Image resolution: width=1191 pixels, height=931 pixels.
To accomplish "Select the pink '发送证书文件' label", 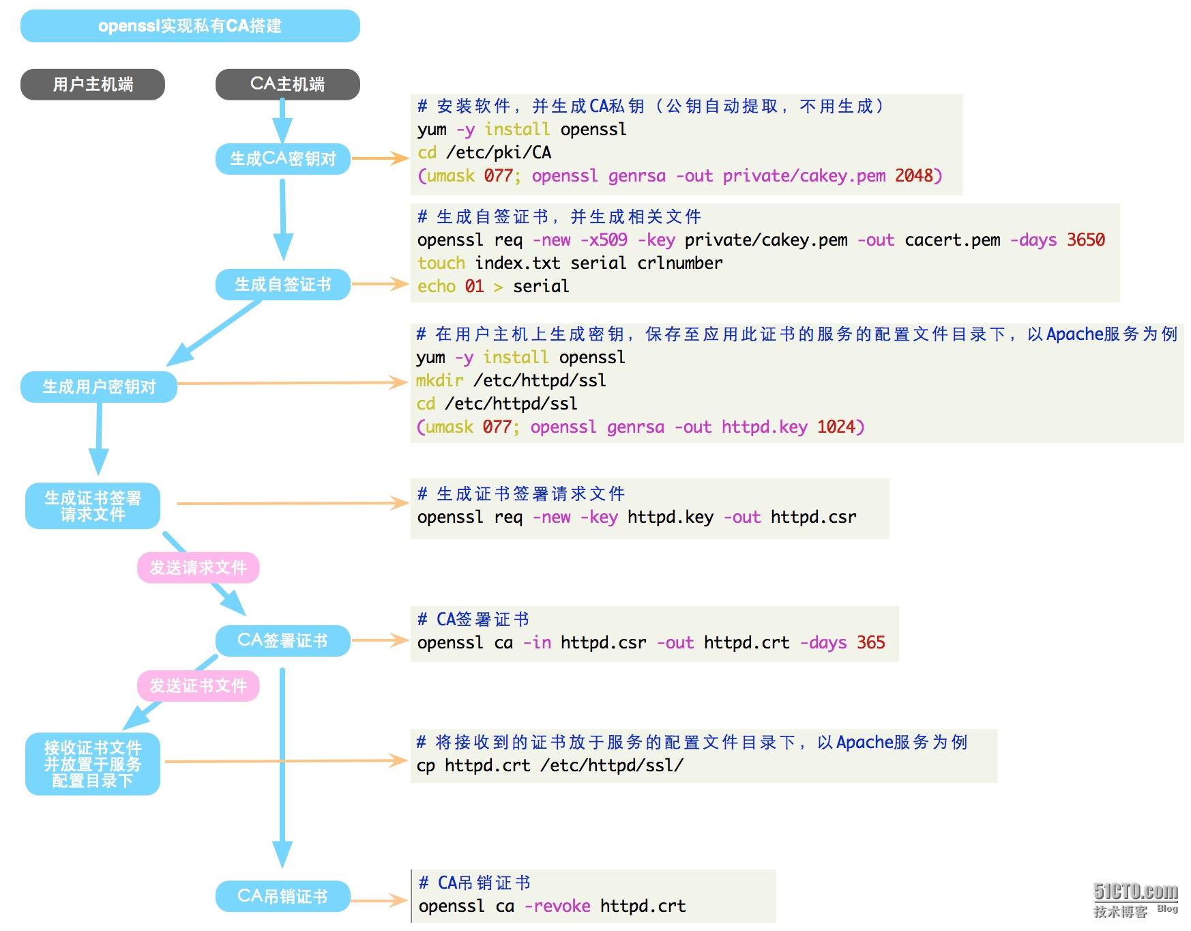I will [x=198, y=686].
